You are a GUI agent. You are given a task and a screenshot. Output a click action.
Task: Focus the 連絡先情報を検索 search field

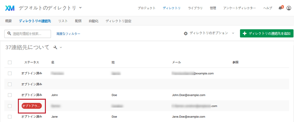tap(28, 34)
